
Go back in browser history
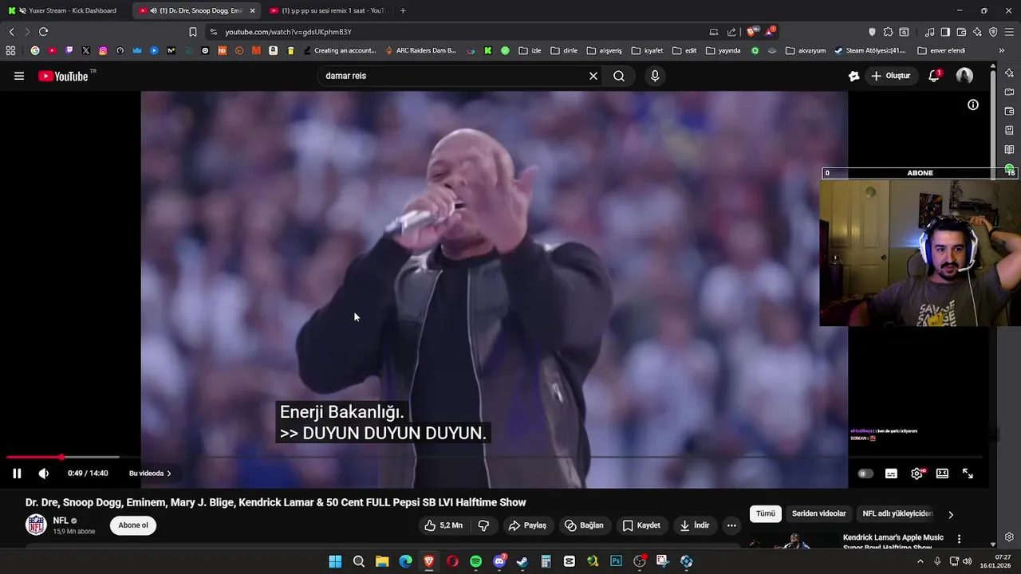12,32
